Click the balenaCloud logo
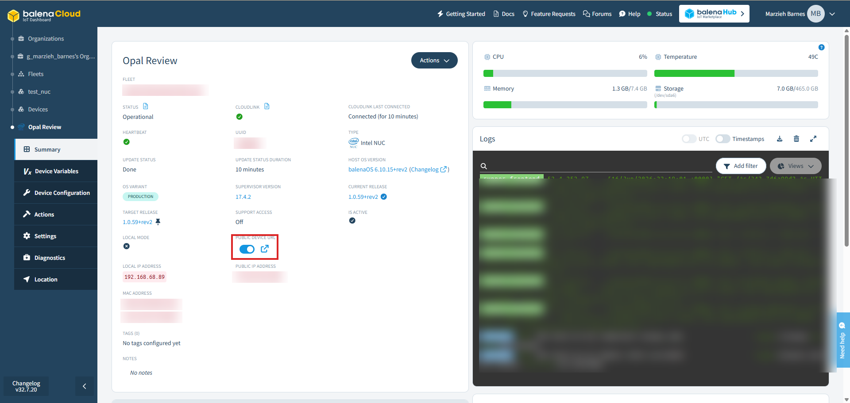This screenshot has width=850, height=403. tap(44, 15)
